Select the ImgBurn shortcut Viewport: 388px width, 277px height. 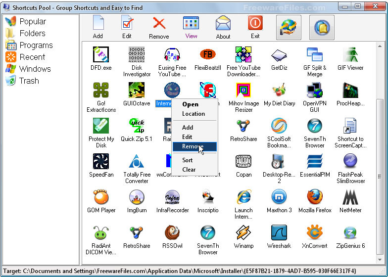[x=137, y=201]
